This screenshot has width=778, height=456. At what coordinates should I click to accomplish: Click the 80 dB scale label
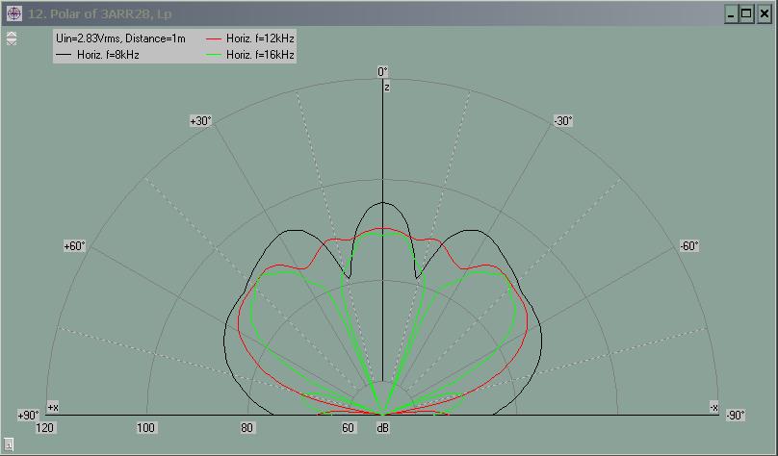click(x=246, y=428)
